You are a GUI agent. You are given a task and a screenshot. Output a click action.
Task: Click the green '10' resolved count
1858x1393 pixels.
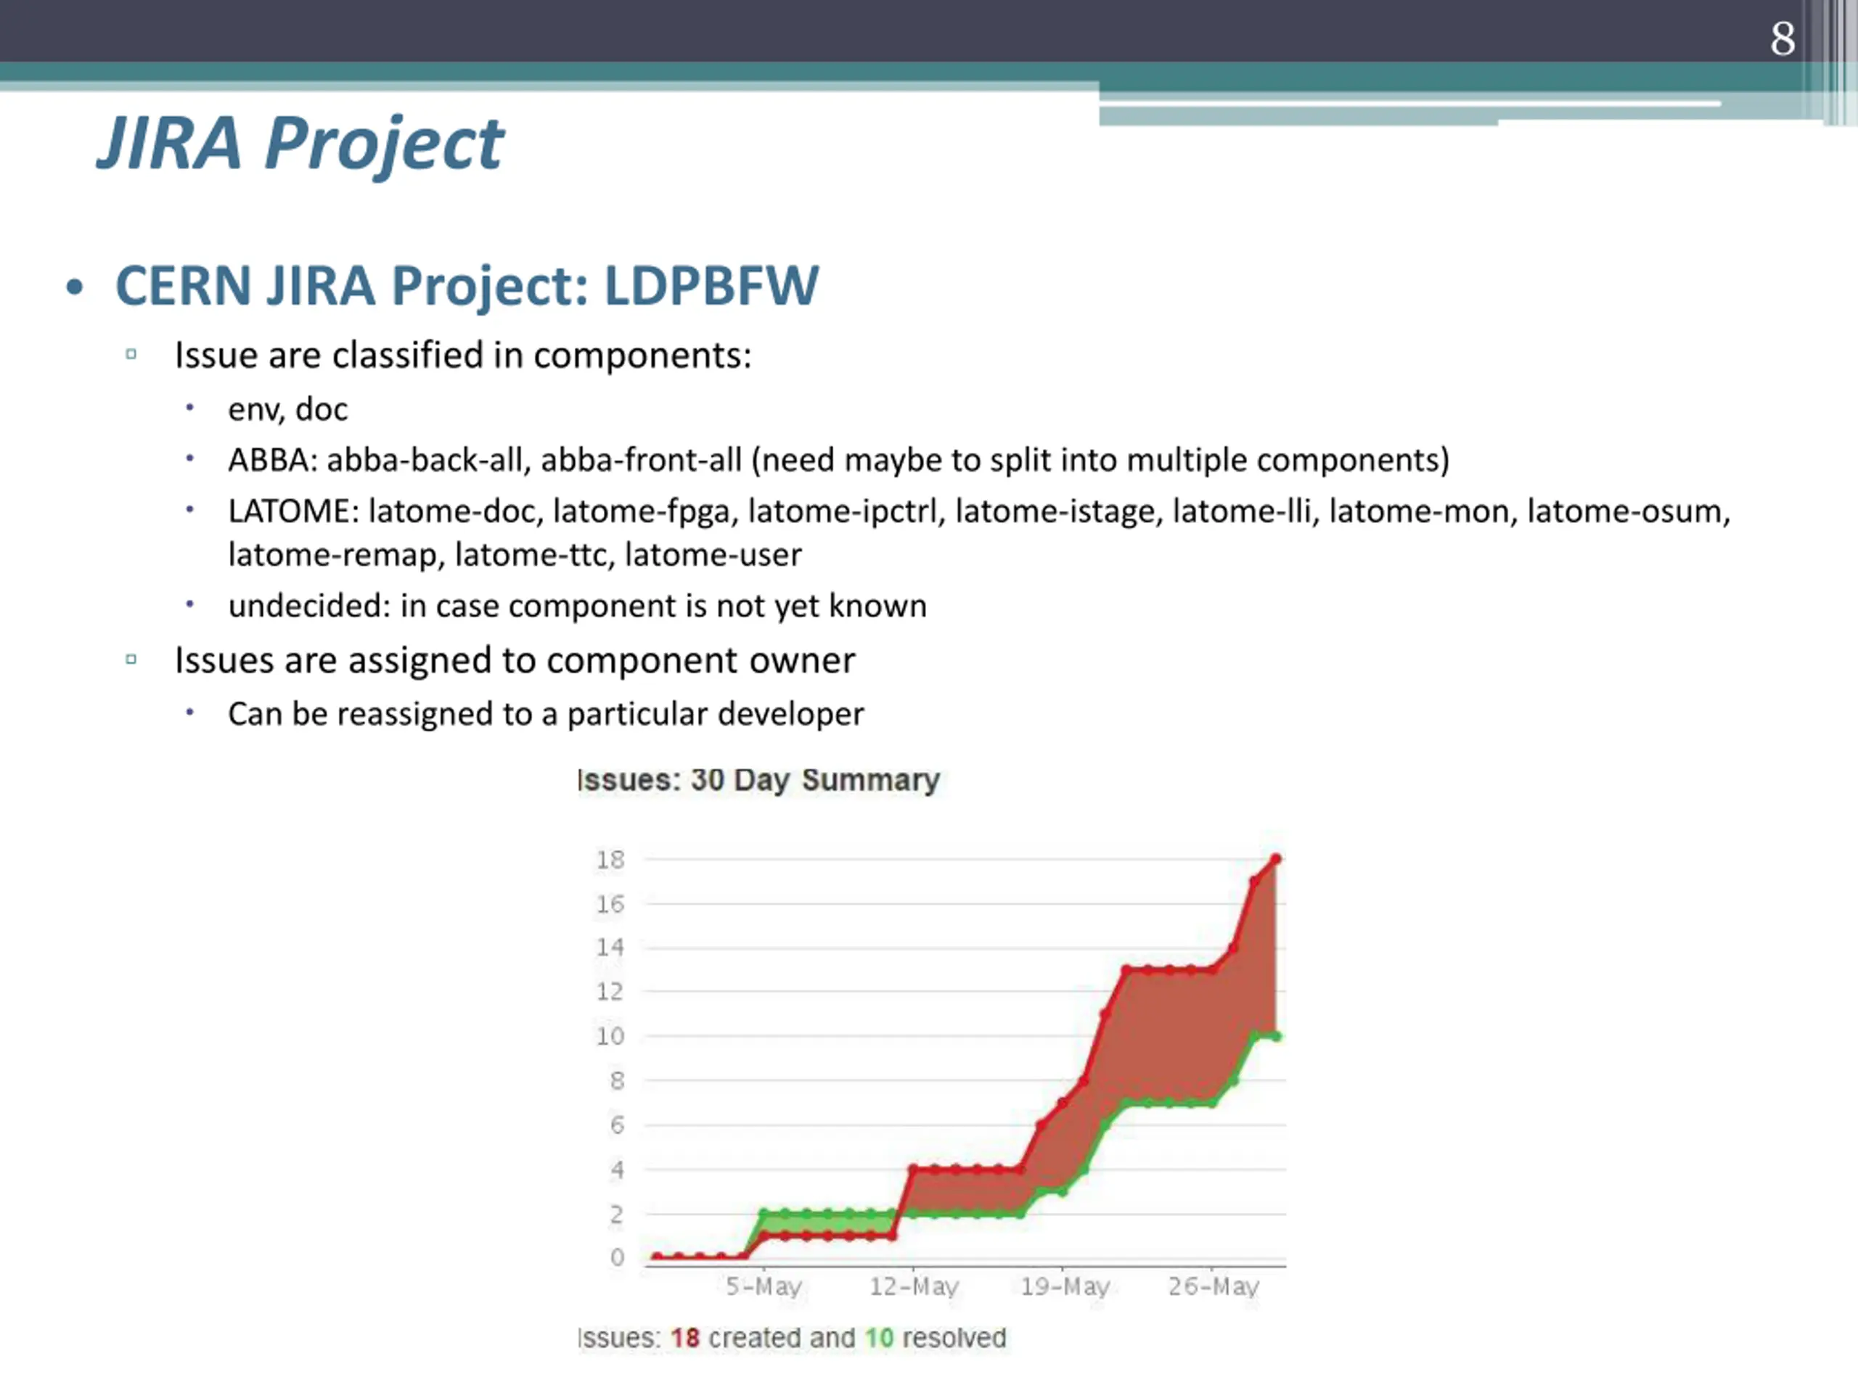coord(880,1339)
